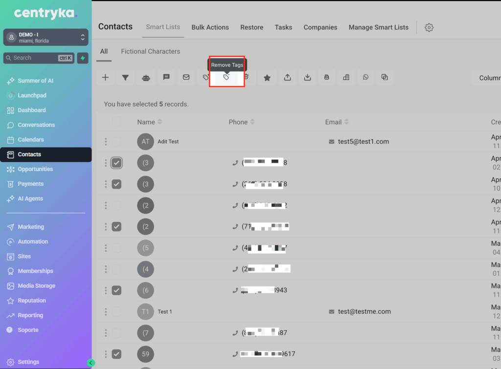Open contacts settings gear icon
This screenshot has width=501, height=369.
point(429,27)
